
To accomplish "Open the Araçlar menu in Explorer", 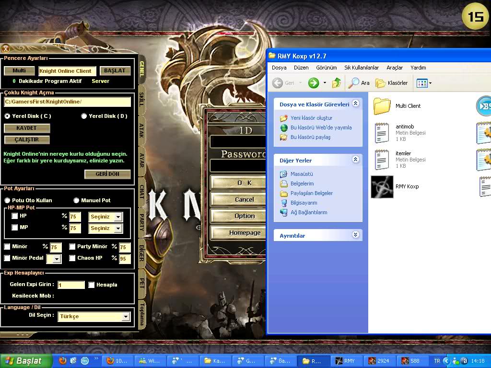I will [x=395, y=68].
